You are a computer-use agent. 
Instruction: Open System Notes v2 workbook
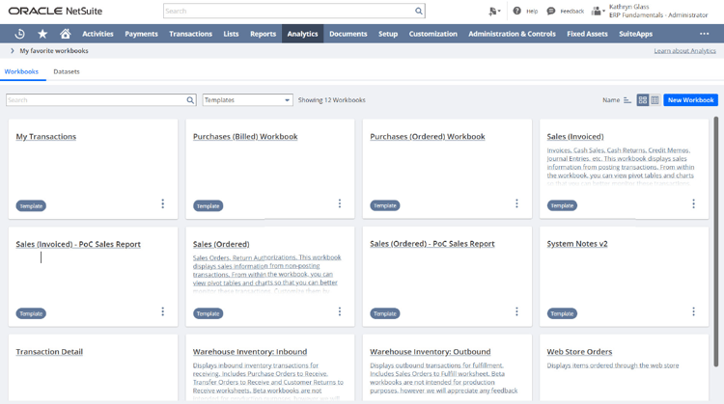pos(577,244)
